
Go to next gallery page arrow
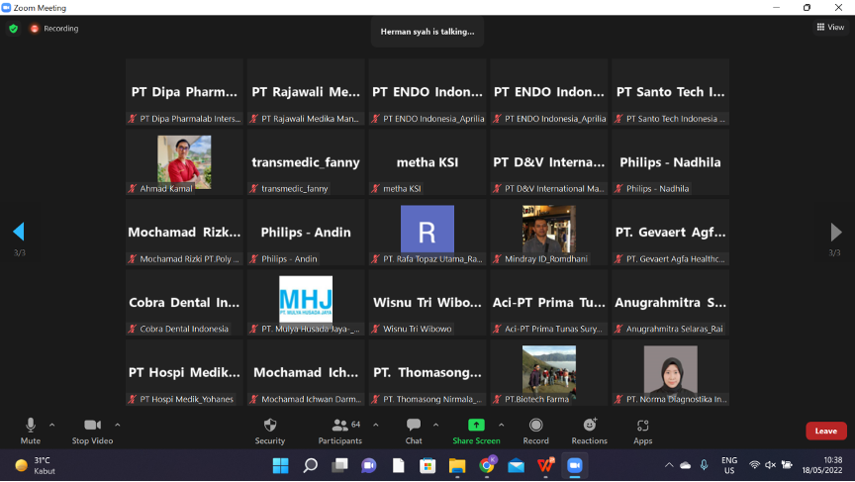click(835, 232)
